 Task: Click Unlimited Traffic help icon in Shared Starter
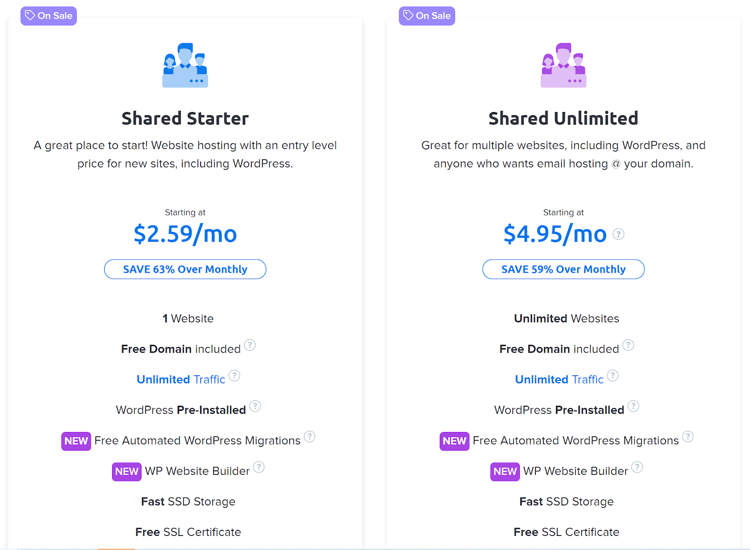(x=234, y=376)
